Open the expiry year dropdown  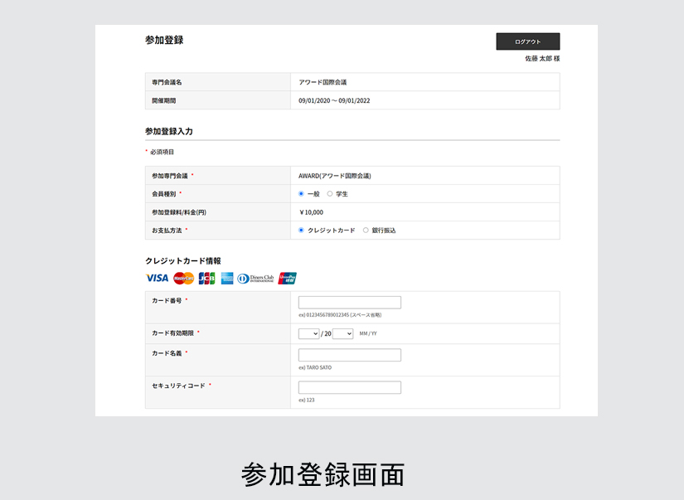click(x=343, y=334)
